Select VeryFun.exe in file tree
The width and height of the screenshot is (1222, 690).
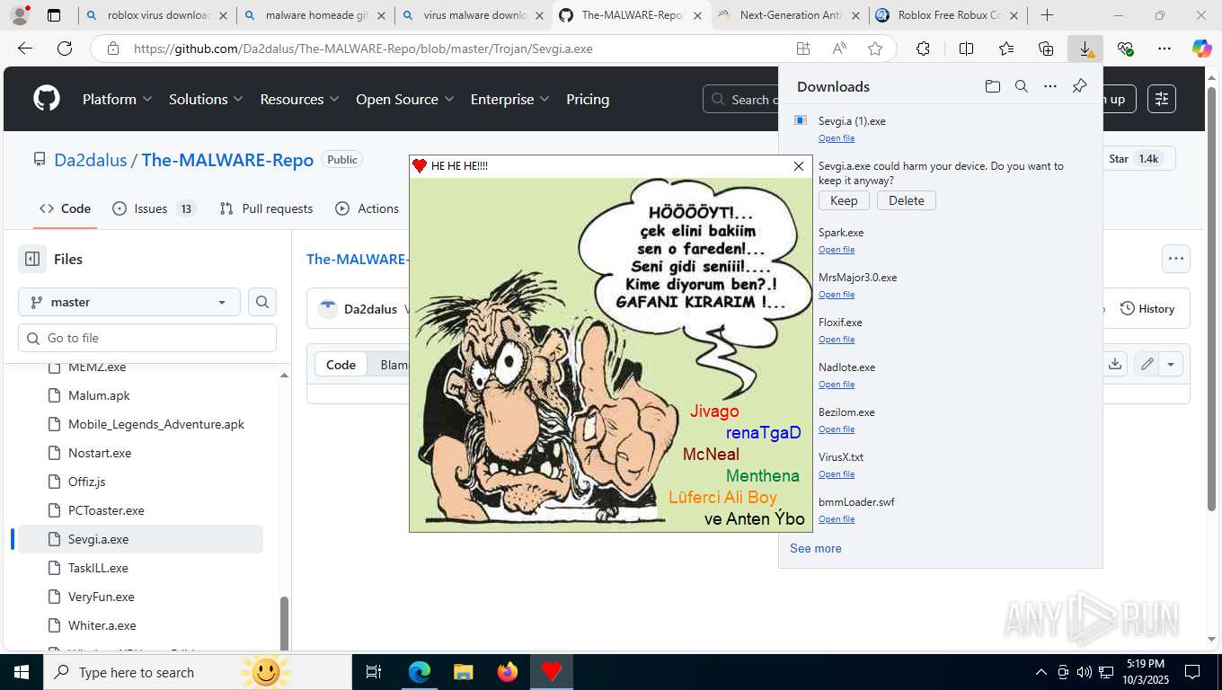102,597
